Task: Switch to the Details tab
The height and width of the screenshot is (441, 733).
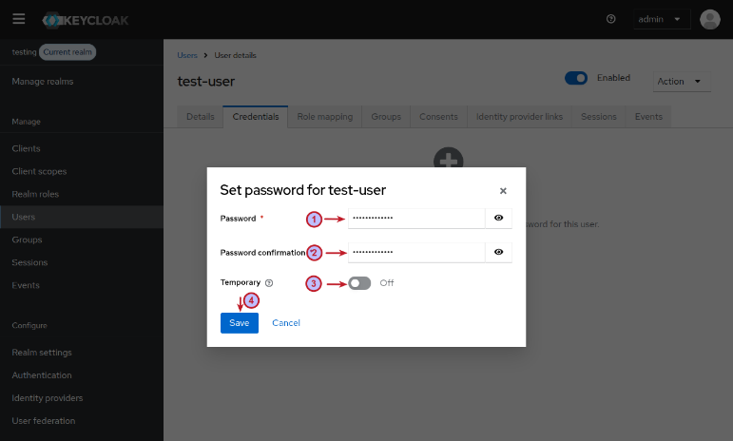Action: coord(200,117)
